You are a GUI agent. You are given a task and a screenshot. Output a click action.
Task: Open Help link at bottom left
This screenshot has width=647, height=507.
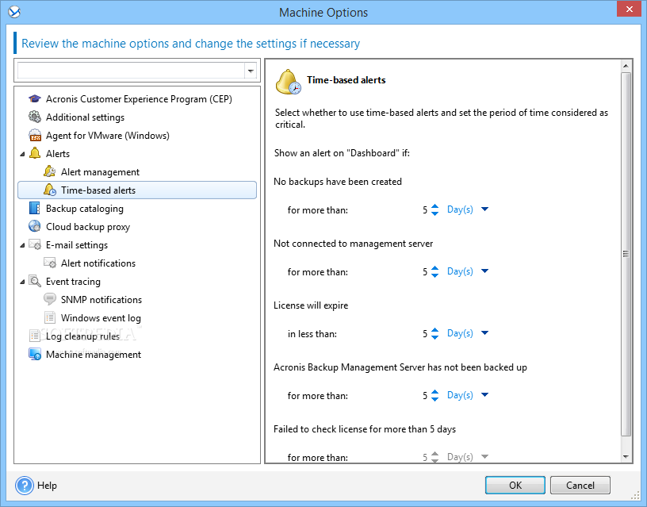[x=47, y=486]
